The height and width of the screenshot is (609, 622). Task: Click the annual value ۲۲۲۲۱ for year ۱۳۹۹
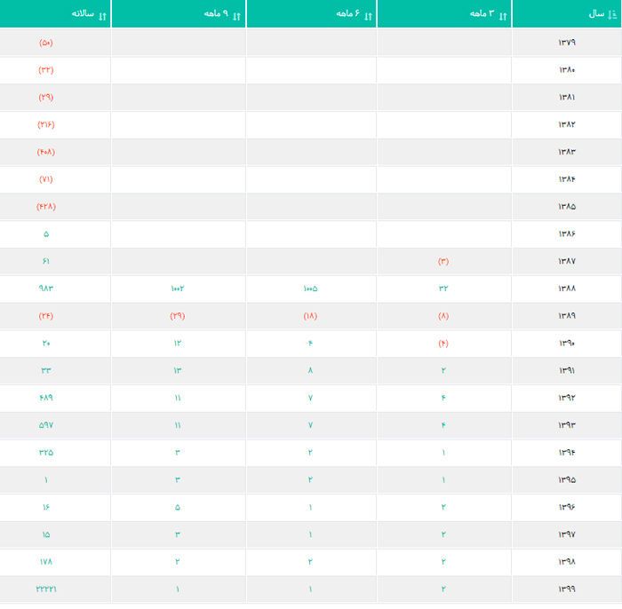[x=46, y=589]
